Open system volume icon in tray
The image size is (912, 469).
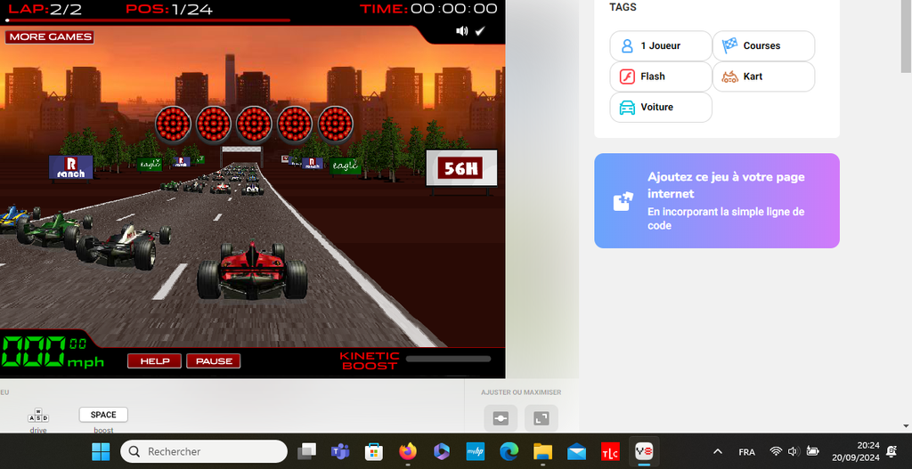794,451
